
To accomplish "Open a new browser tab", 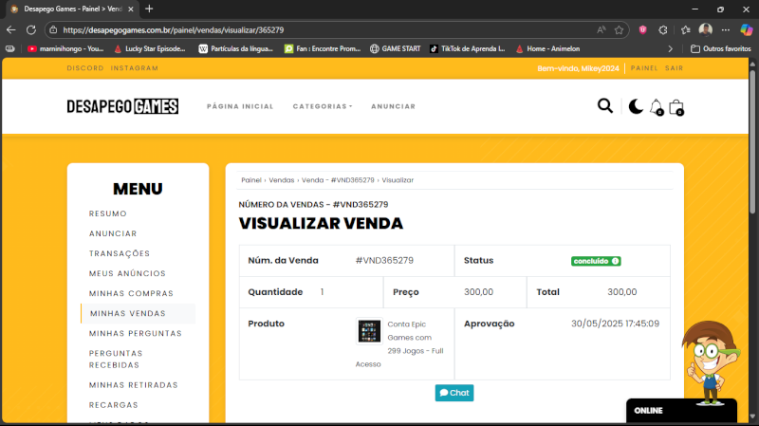I will click(149, 9).
